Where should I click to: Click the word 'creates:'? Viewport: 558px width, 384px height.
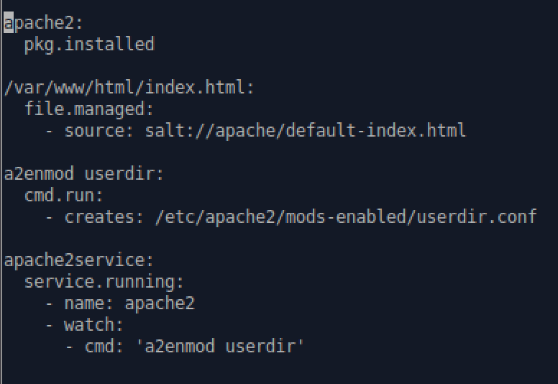(105, 217)
